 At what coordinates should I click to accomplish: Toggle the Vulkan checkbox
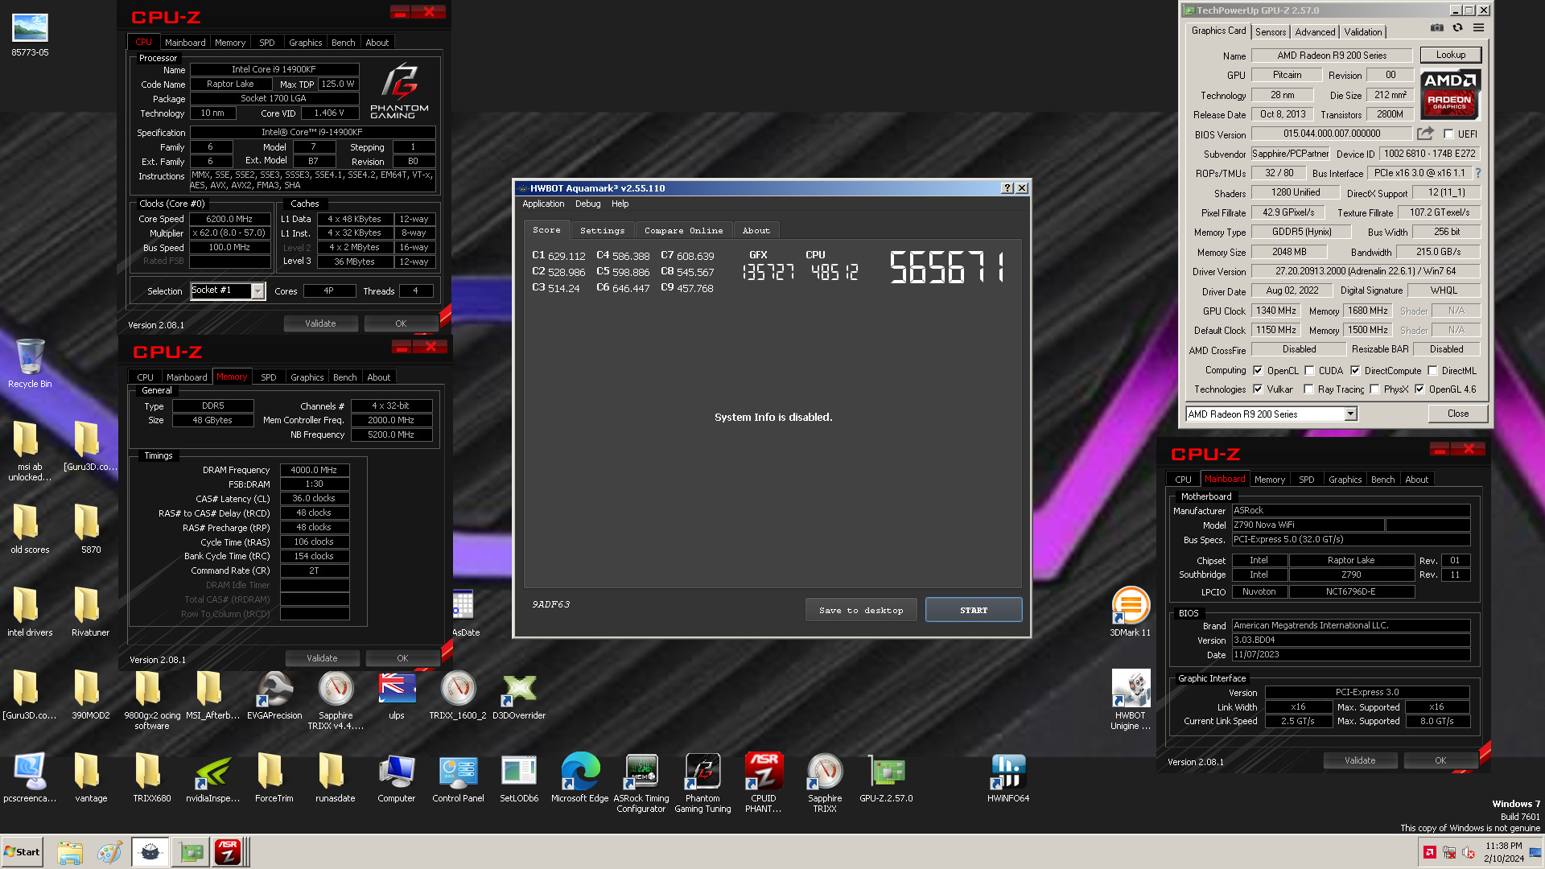tap(1258, 389)
